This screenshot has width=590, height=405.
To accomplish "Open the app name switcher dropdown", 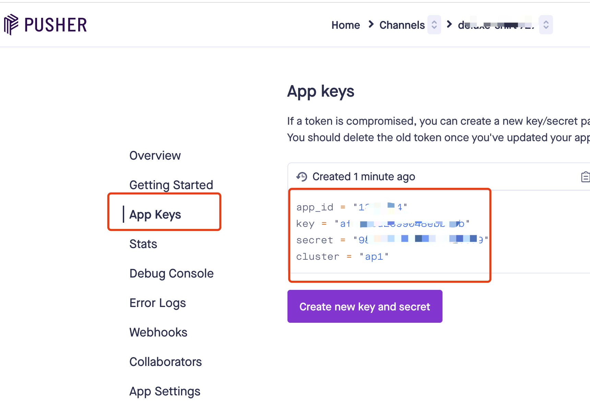I will (546, 25).
